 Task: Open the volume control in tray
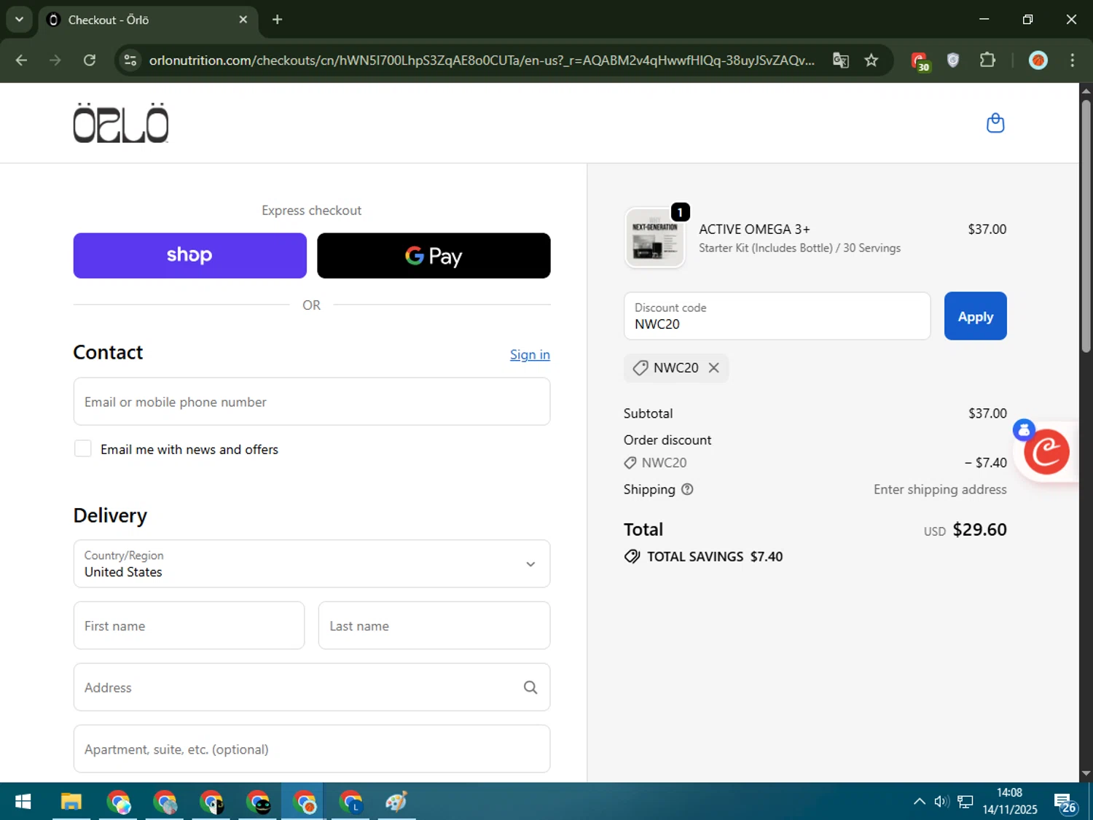coord(941,802)
